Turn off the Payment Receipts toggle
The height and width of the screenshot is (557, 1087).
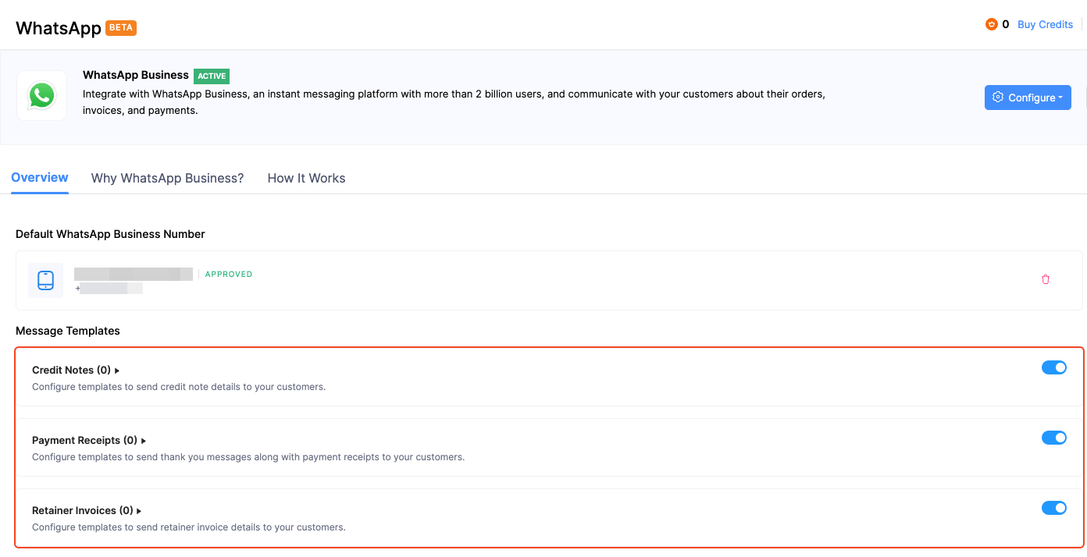(1053, 438)
